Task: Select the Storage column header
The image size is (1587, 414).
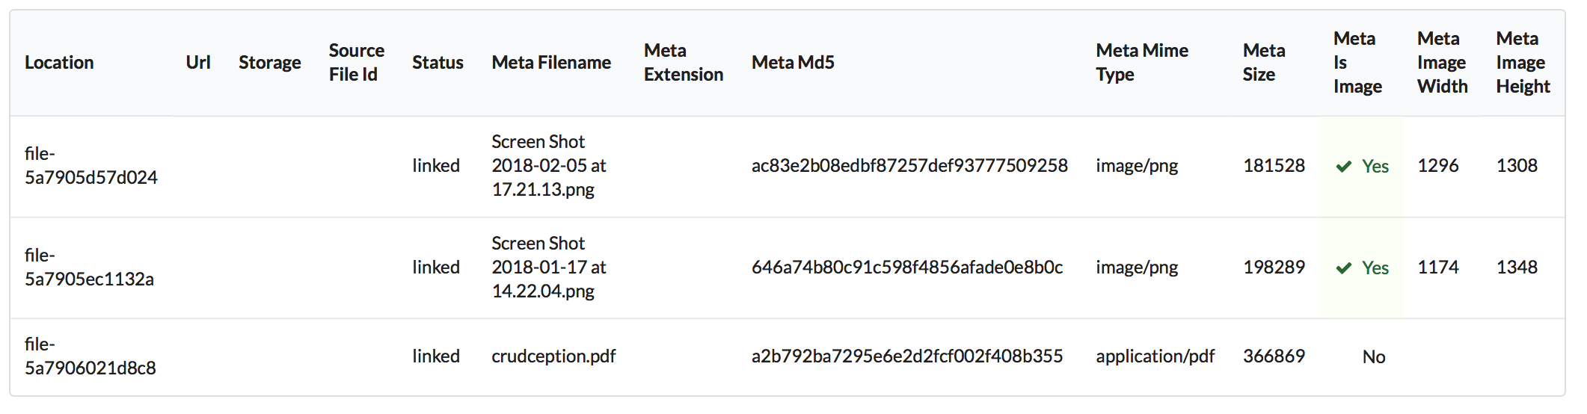Action: tap(269, 63)
